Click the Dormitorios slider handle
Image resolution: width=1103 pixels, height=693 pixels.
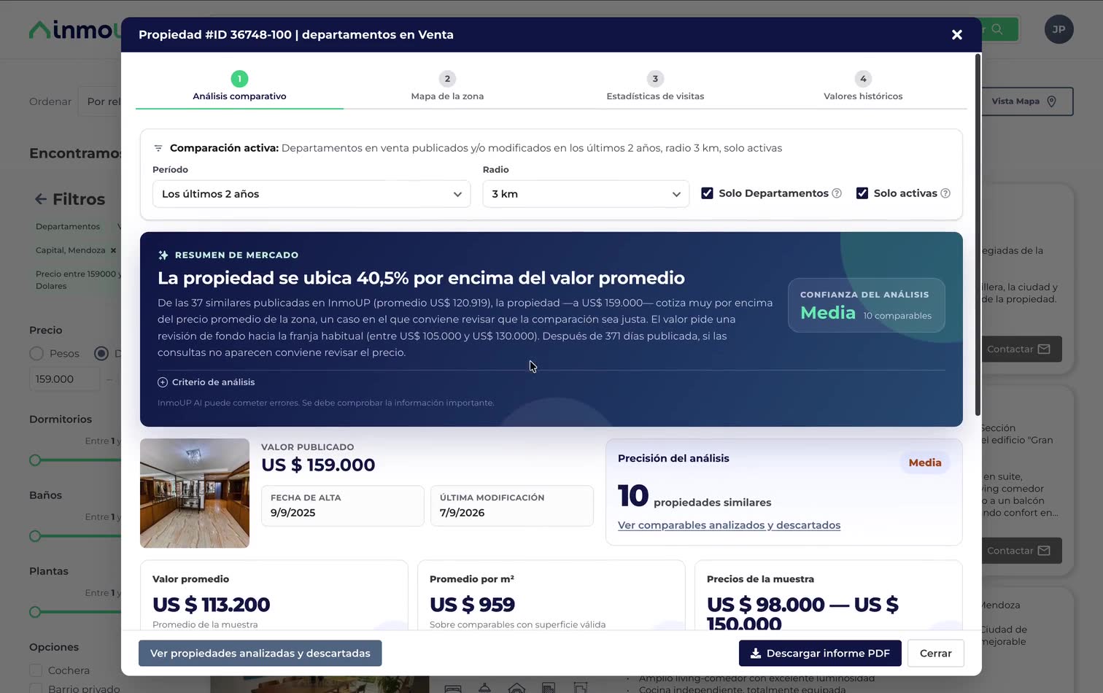pyautogui.click(x=35, y=460)
